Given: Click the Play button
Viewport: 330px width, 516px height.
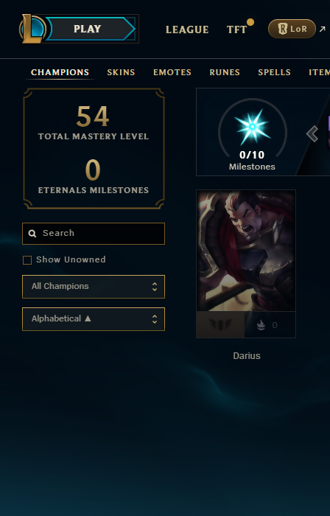Looking at the screenshot, I should (91, 29).
